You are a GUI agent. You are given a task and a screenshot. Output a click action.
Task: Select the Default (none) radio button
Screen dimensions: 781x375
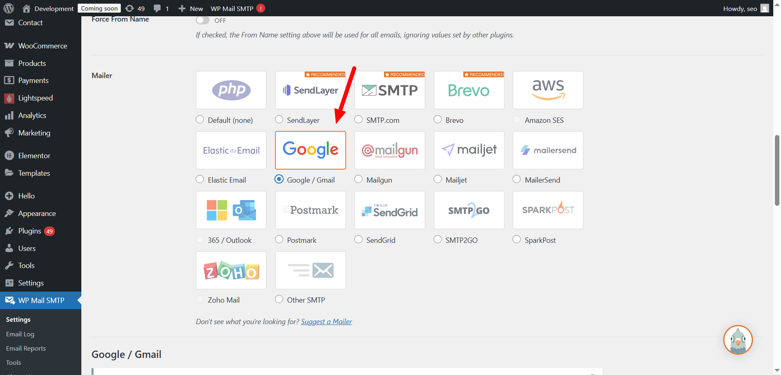[200, 119]
